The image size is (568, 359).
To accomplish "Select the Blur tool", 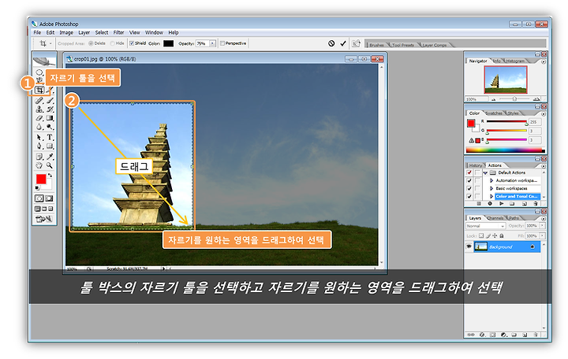I will [x=39, y=128].
